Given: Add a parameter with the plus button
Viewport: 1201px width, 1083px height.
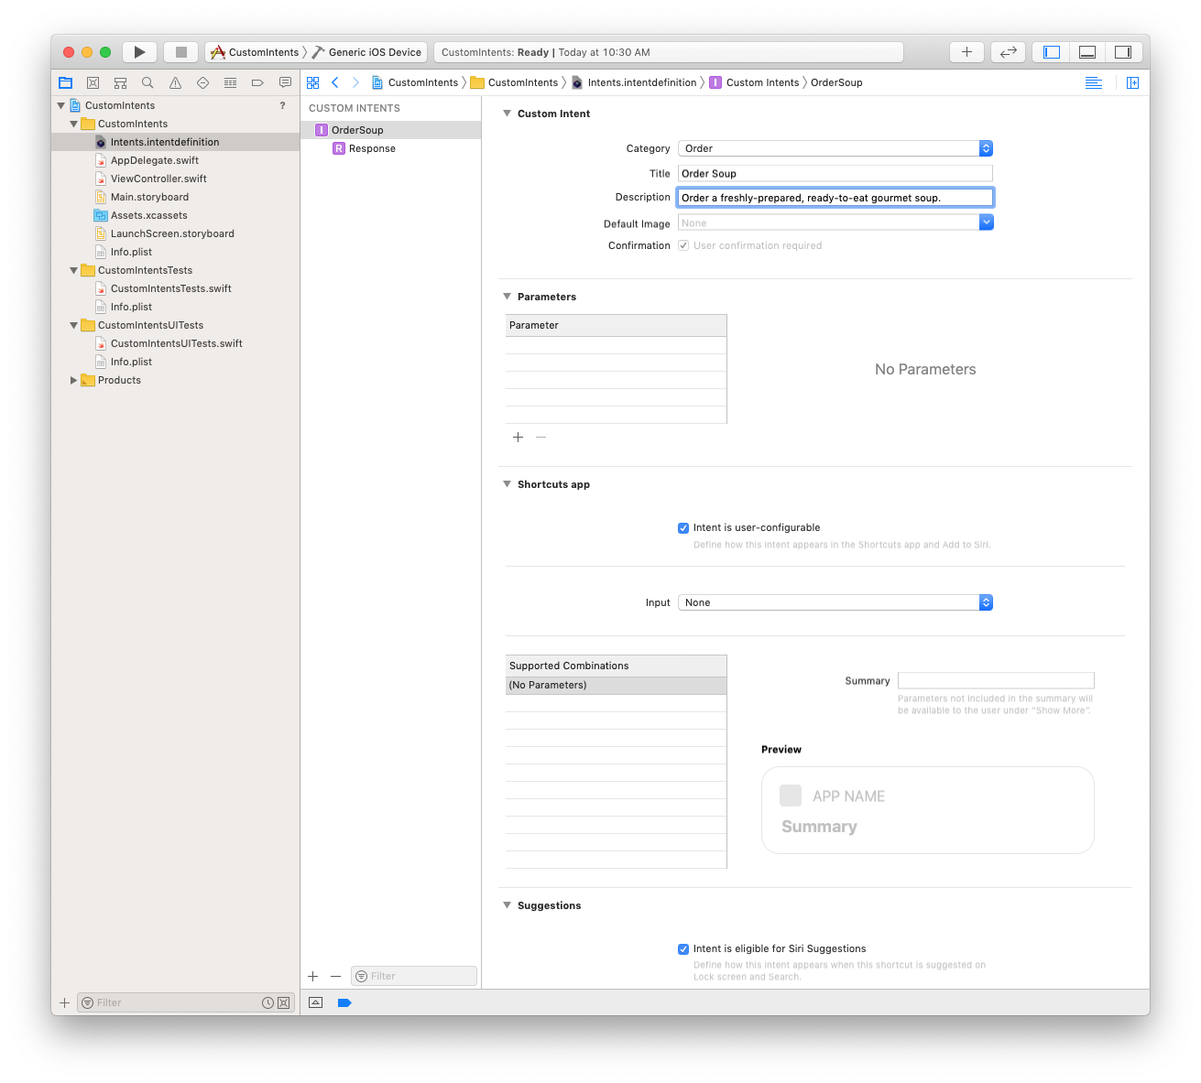Looking at the screenshot, I should tap(519, 437).
